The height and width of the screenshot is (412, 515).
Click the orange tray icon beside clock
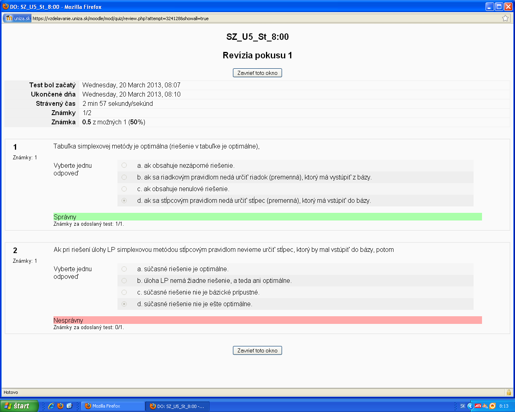492,406
